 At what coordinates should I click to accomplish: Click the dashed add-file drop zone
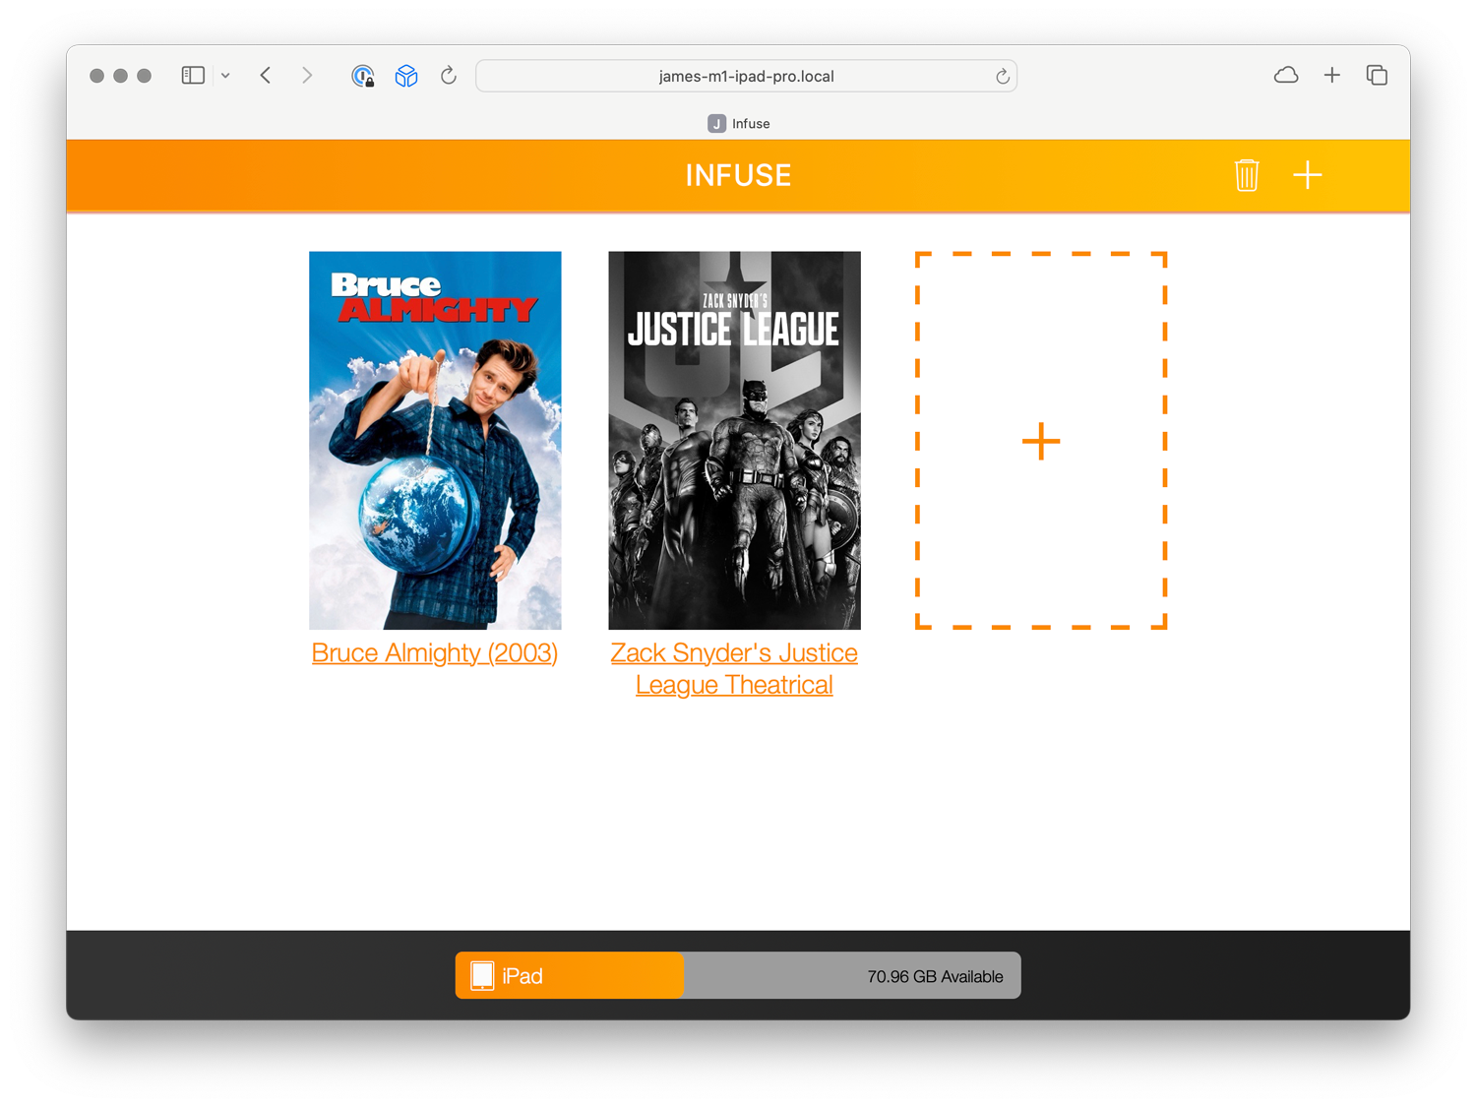click(1041, 440)
